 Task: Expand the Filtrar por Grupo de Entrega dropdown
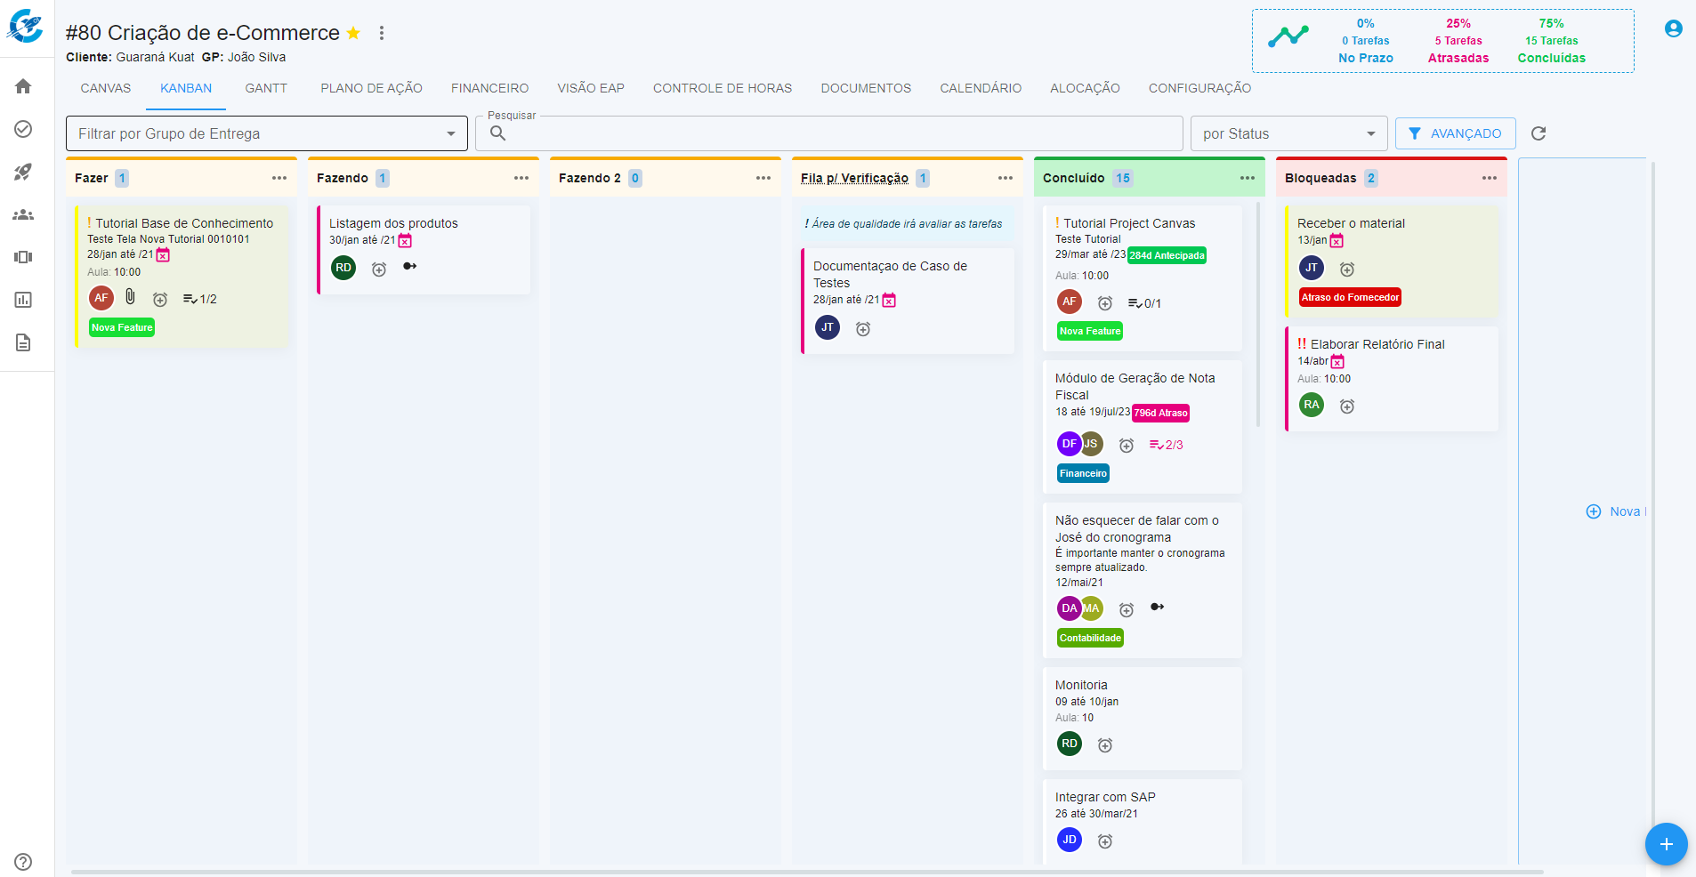pos(267,133)
